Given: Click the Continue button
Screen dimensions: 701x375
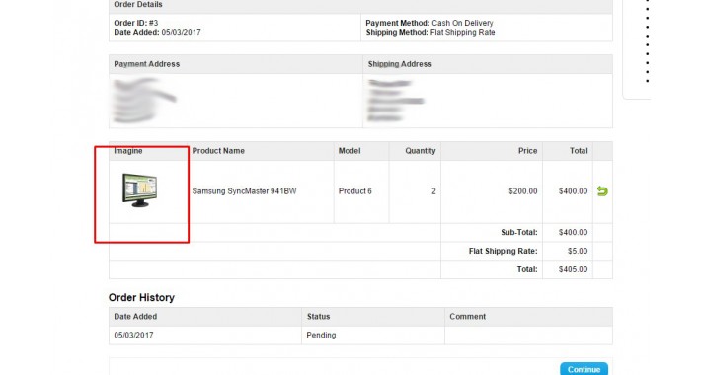Looking at the screenshot, I should (584, 369).
